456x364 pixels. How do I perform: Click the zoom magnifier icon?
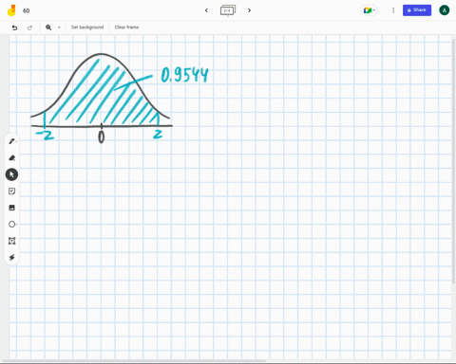(x=48, y=27)
